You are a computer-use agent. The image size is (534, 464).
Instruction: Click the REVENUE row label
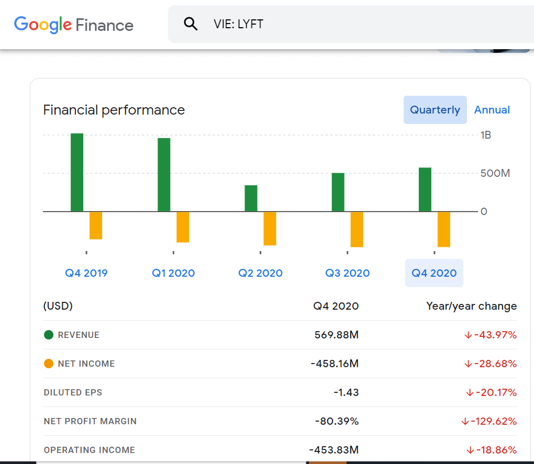[x=79, y=335]
